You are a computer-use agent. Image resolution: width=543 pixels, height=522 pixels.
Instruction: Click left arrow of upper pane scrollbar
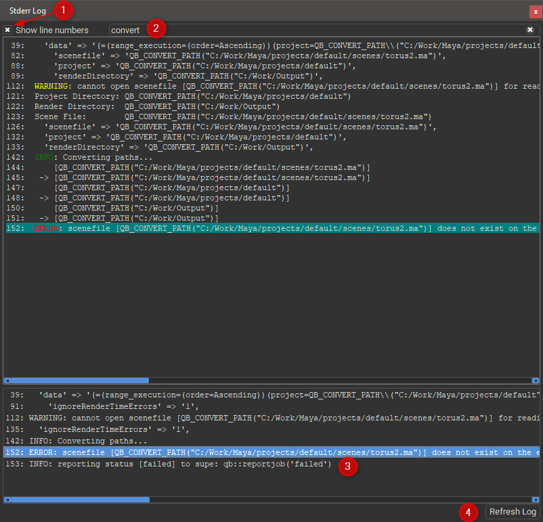(7, 380)
